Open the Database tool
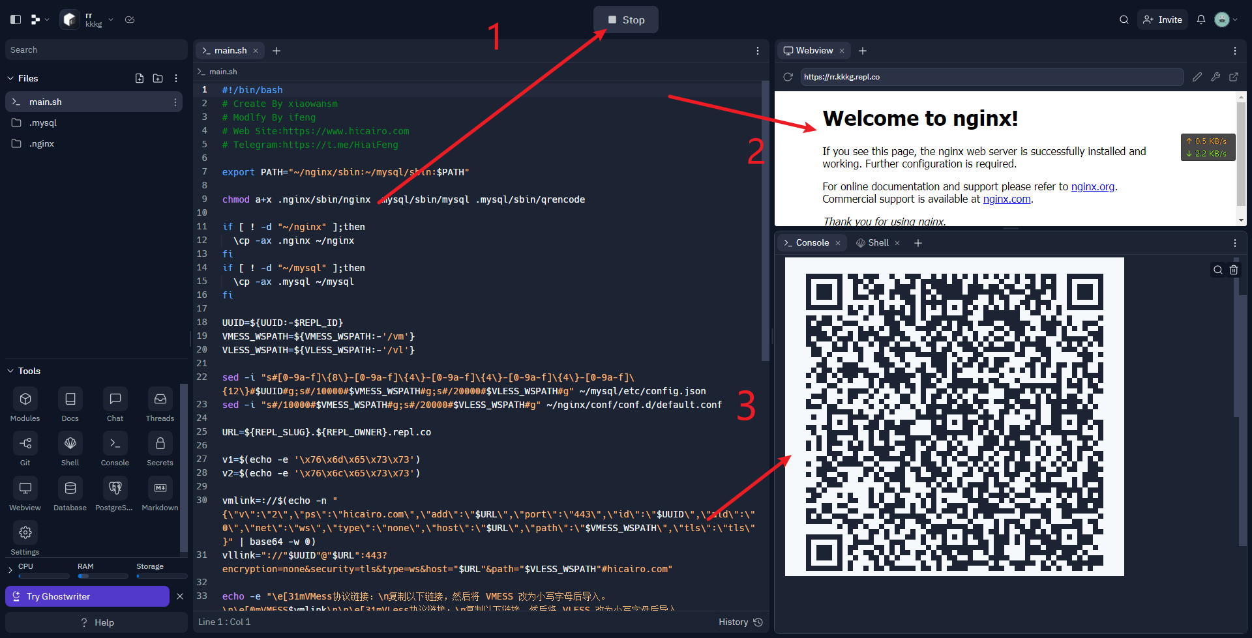This screenshot has width=1252, height=638. point(70,488)
